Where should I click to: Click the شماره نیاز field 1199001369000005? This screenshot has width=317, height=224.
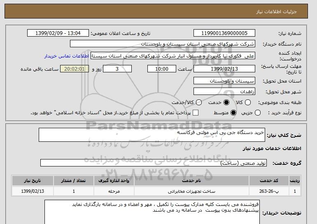point(224,33)
